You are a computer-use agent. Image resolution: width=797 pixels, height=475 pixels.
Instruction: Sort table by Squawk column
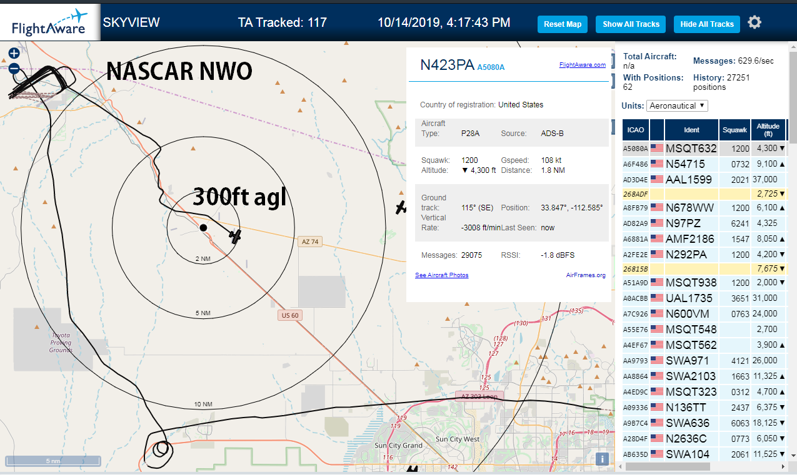734,130
